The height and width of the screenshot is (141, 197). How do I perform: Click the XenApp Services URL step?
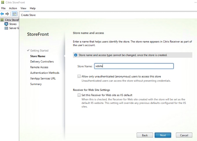click(43, 79)
